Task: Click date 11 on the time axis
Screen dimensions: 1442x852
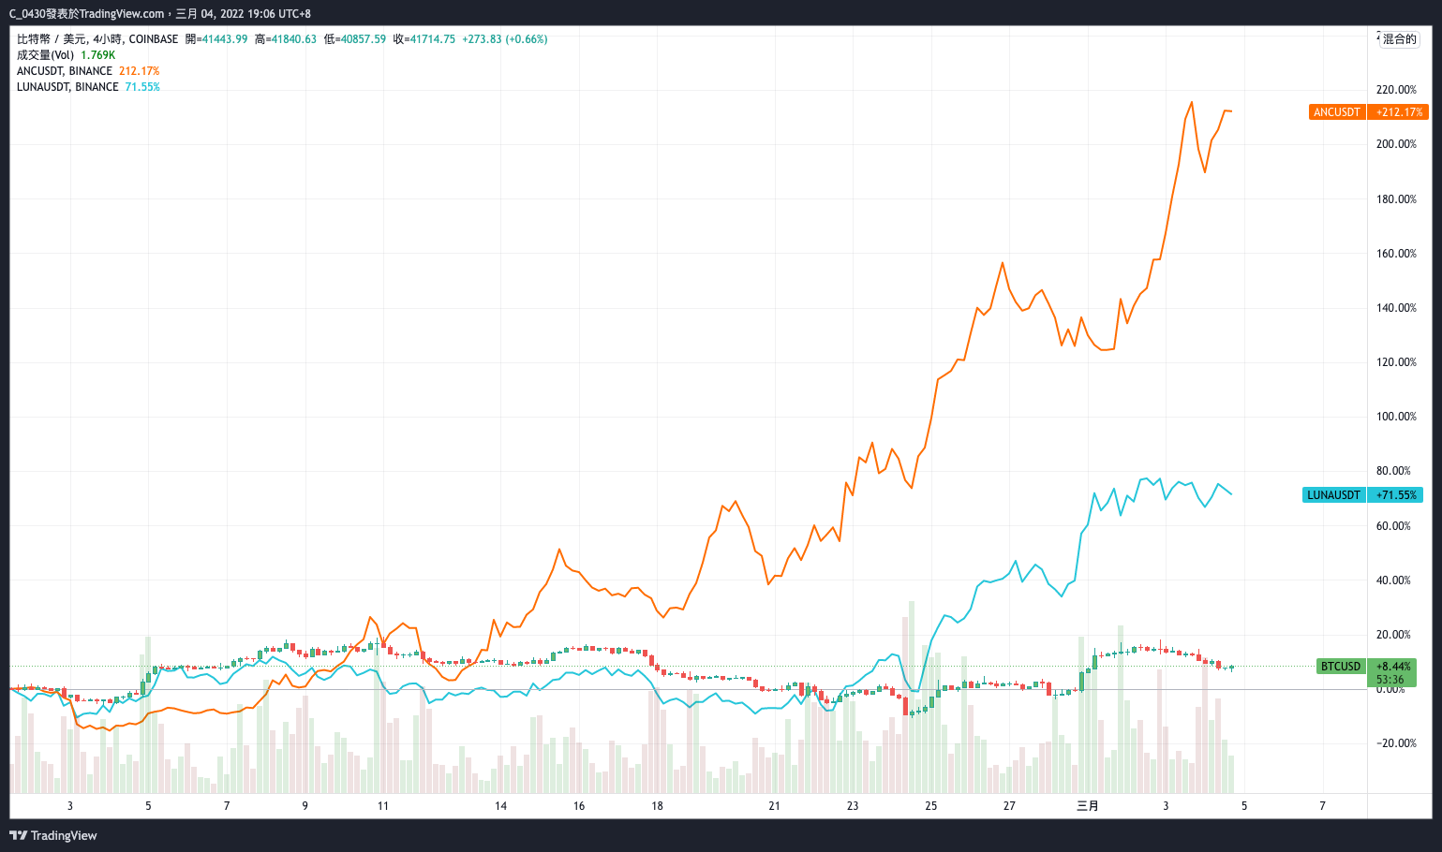Action: pos(382,806)
